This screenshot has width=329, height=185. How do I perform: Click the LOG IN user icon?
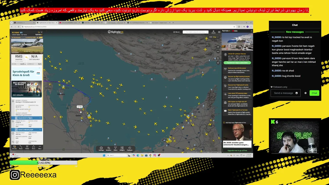click(213, 32)
